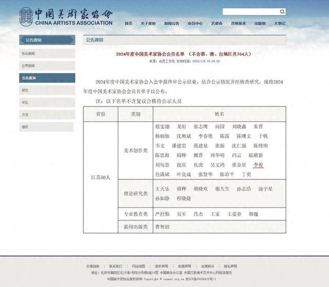Click the name 潘建忠

pyautogui.click(x=179, y=146)
